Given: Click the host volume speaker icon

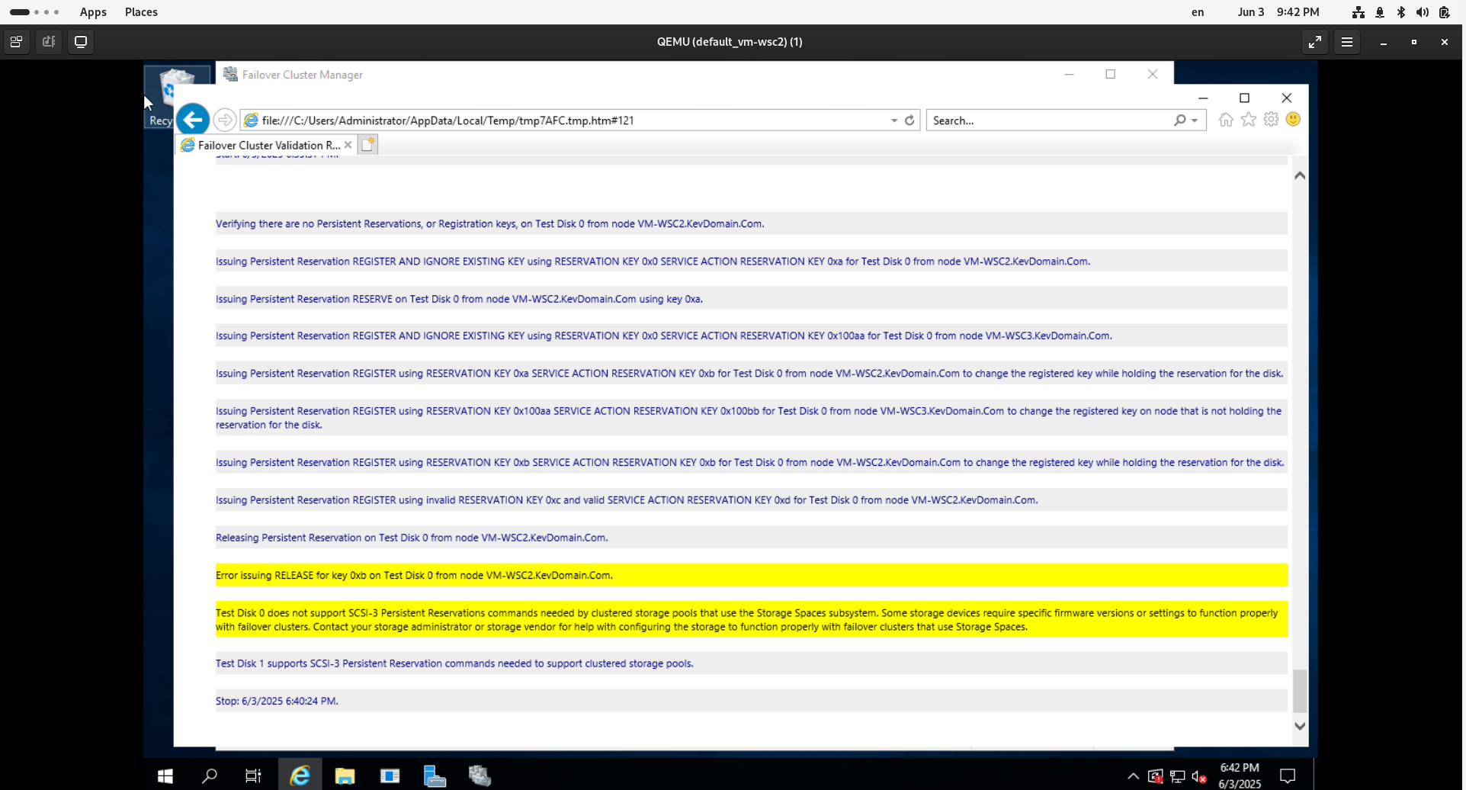Looking at the screenshot, I should (x=1423, y=12).
